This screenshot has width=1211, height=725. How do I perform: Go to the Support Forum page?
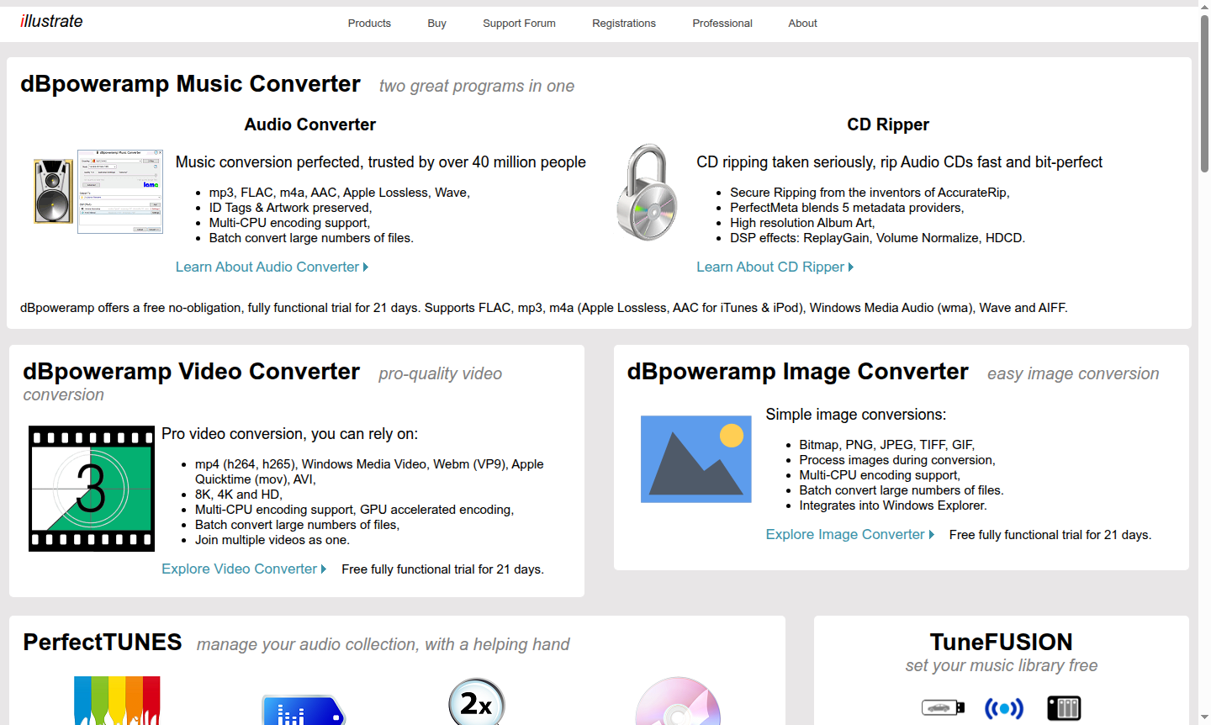519,24
